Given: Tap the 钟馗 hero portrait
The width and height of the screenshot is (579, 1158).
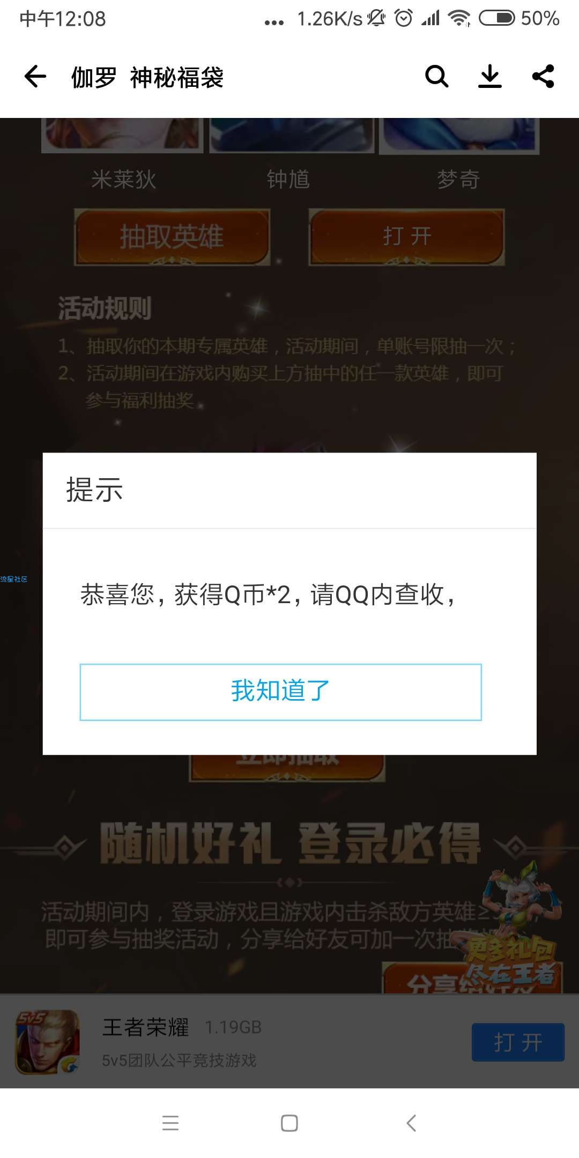Looking at the screenshot, I should pyautogui.click(x=291, y=136).
